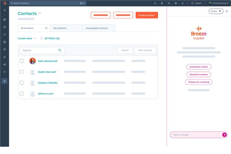231x154 pixels.
Task: Open the help question mark icon
Action: click(x=169, y=3)
